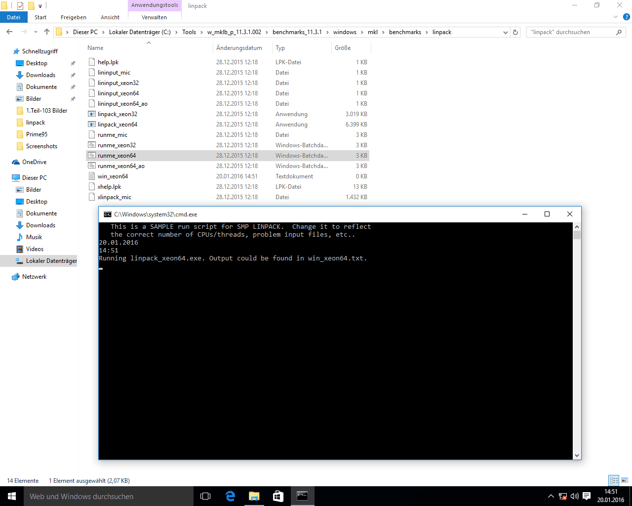The image size is (632, 506).
Task: Click Tools in the address breadcrumb
Action: pyautogui.click(x=189, y=32)
